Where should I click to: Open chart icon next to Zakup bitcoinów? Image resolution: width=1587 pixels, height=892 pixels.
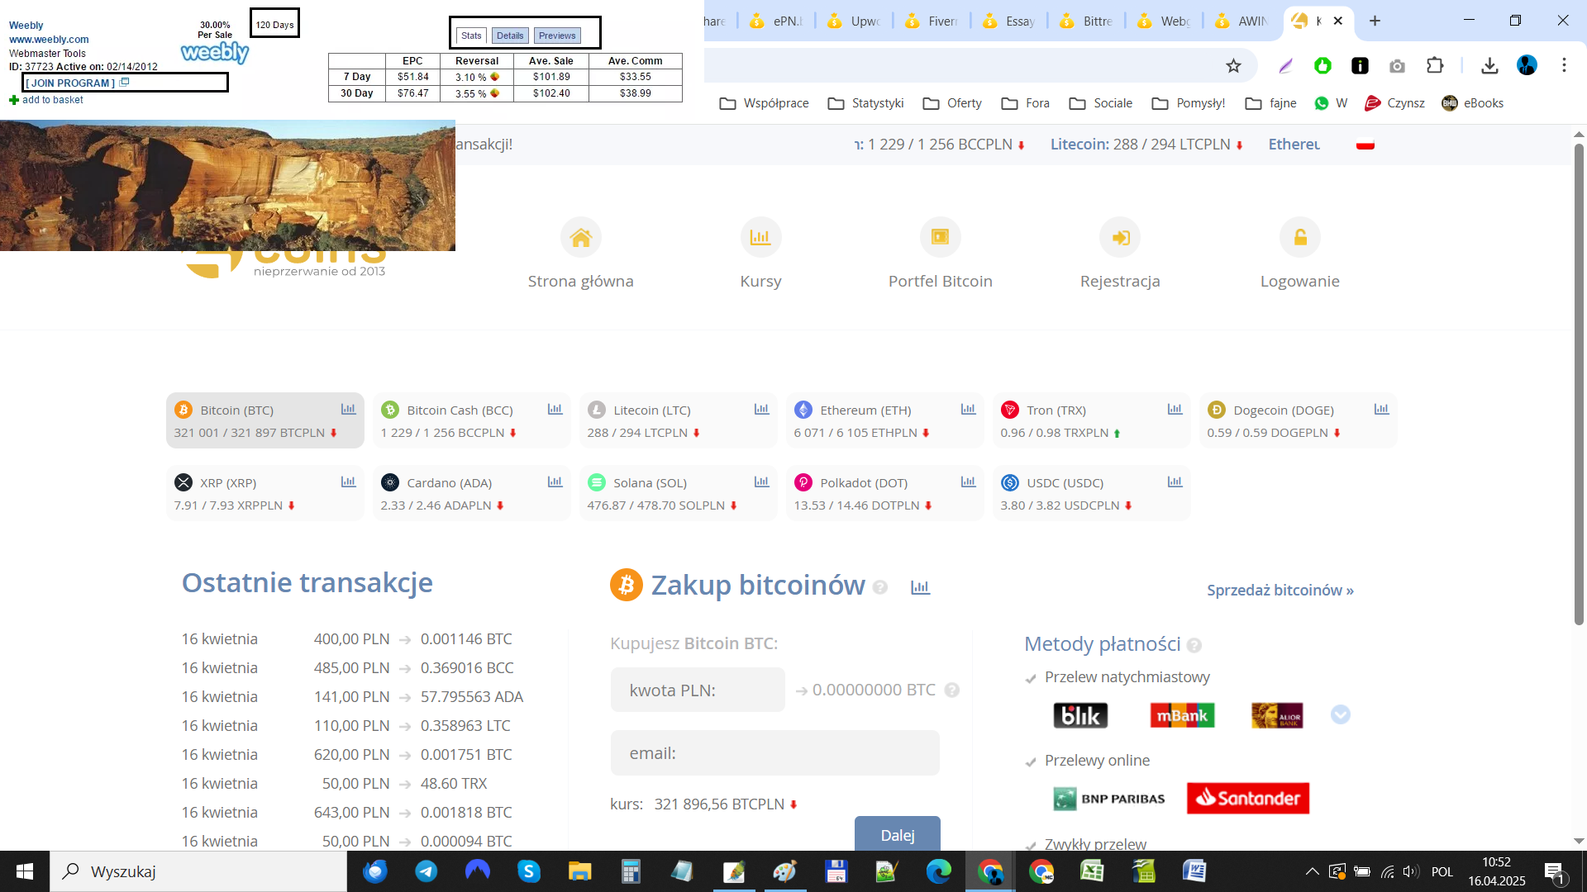920,587
